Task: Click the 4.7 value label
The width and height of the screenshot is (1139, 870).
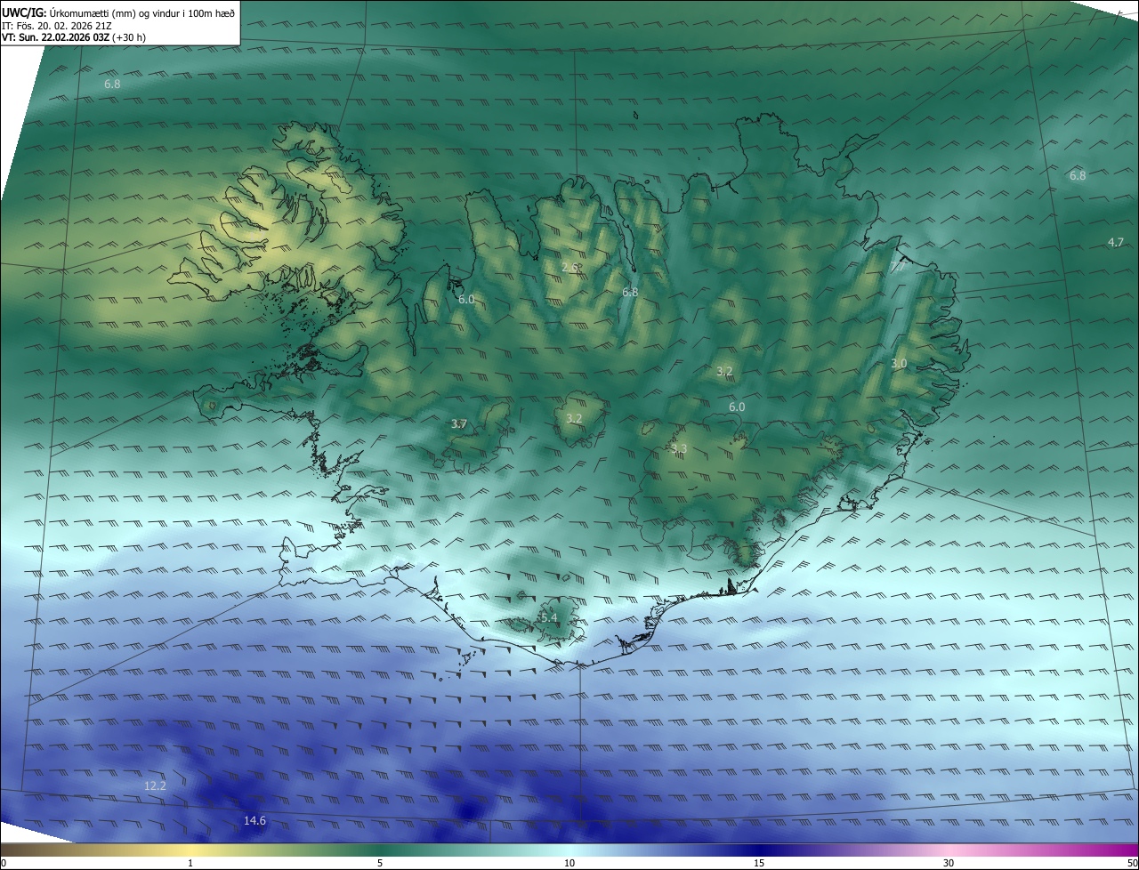Action: (x=1116, y=243)
